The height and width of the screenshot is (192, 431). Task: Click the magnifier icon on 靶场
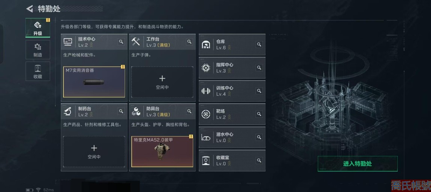coord(259,114)
